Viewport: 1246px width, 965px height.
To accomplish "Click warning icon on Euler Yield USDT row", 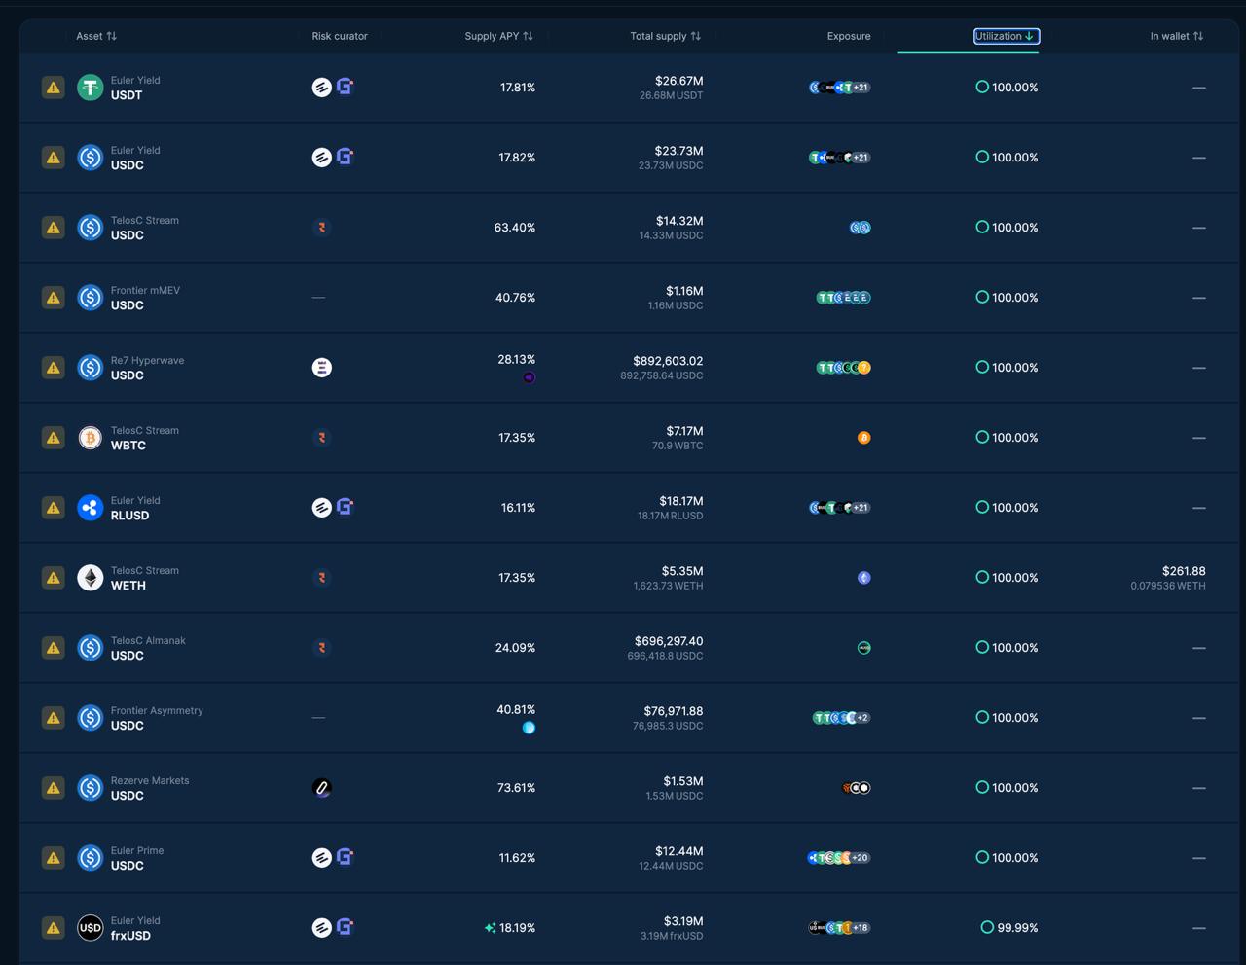I will tap(54, 88).
